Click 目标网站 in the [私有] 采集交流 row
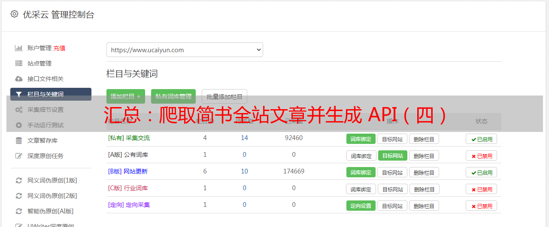The image size is (549, 227). point(392,139)
